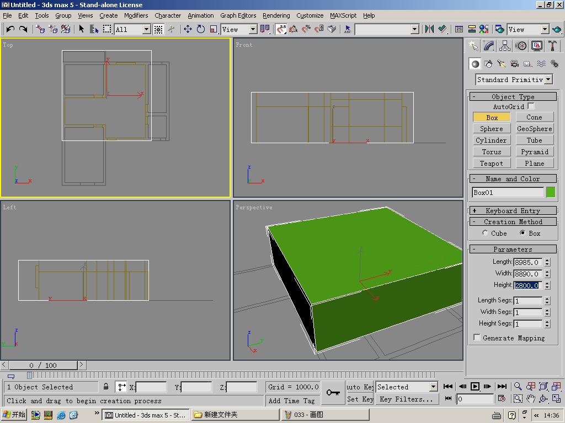Click the Key Filters button
The height and width of the screenshot is (423, 565).
click(x=406, y=399)
